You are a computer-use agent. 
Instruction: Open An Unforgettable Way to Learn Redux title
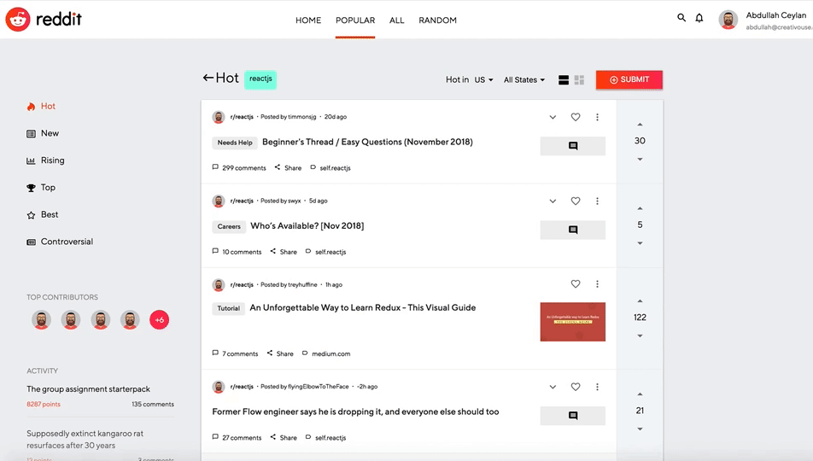tap(362, 308)
